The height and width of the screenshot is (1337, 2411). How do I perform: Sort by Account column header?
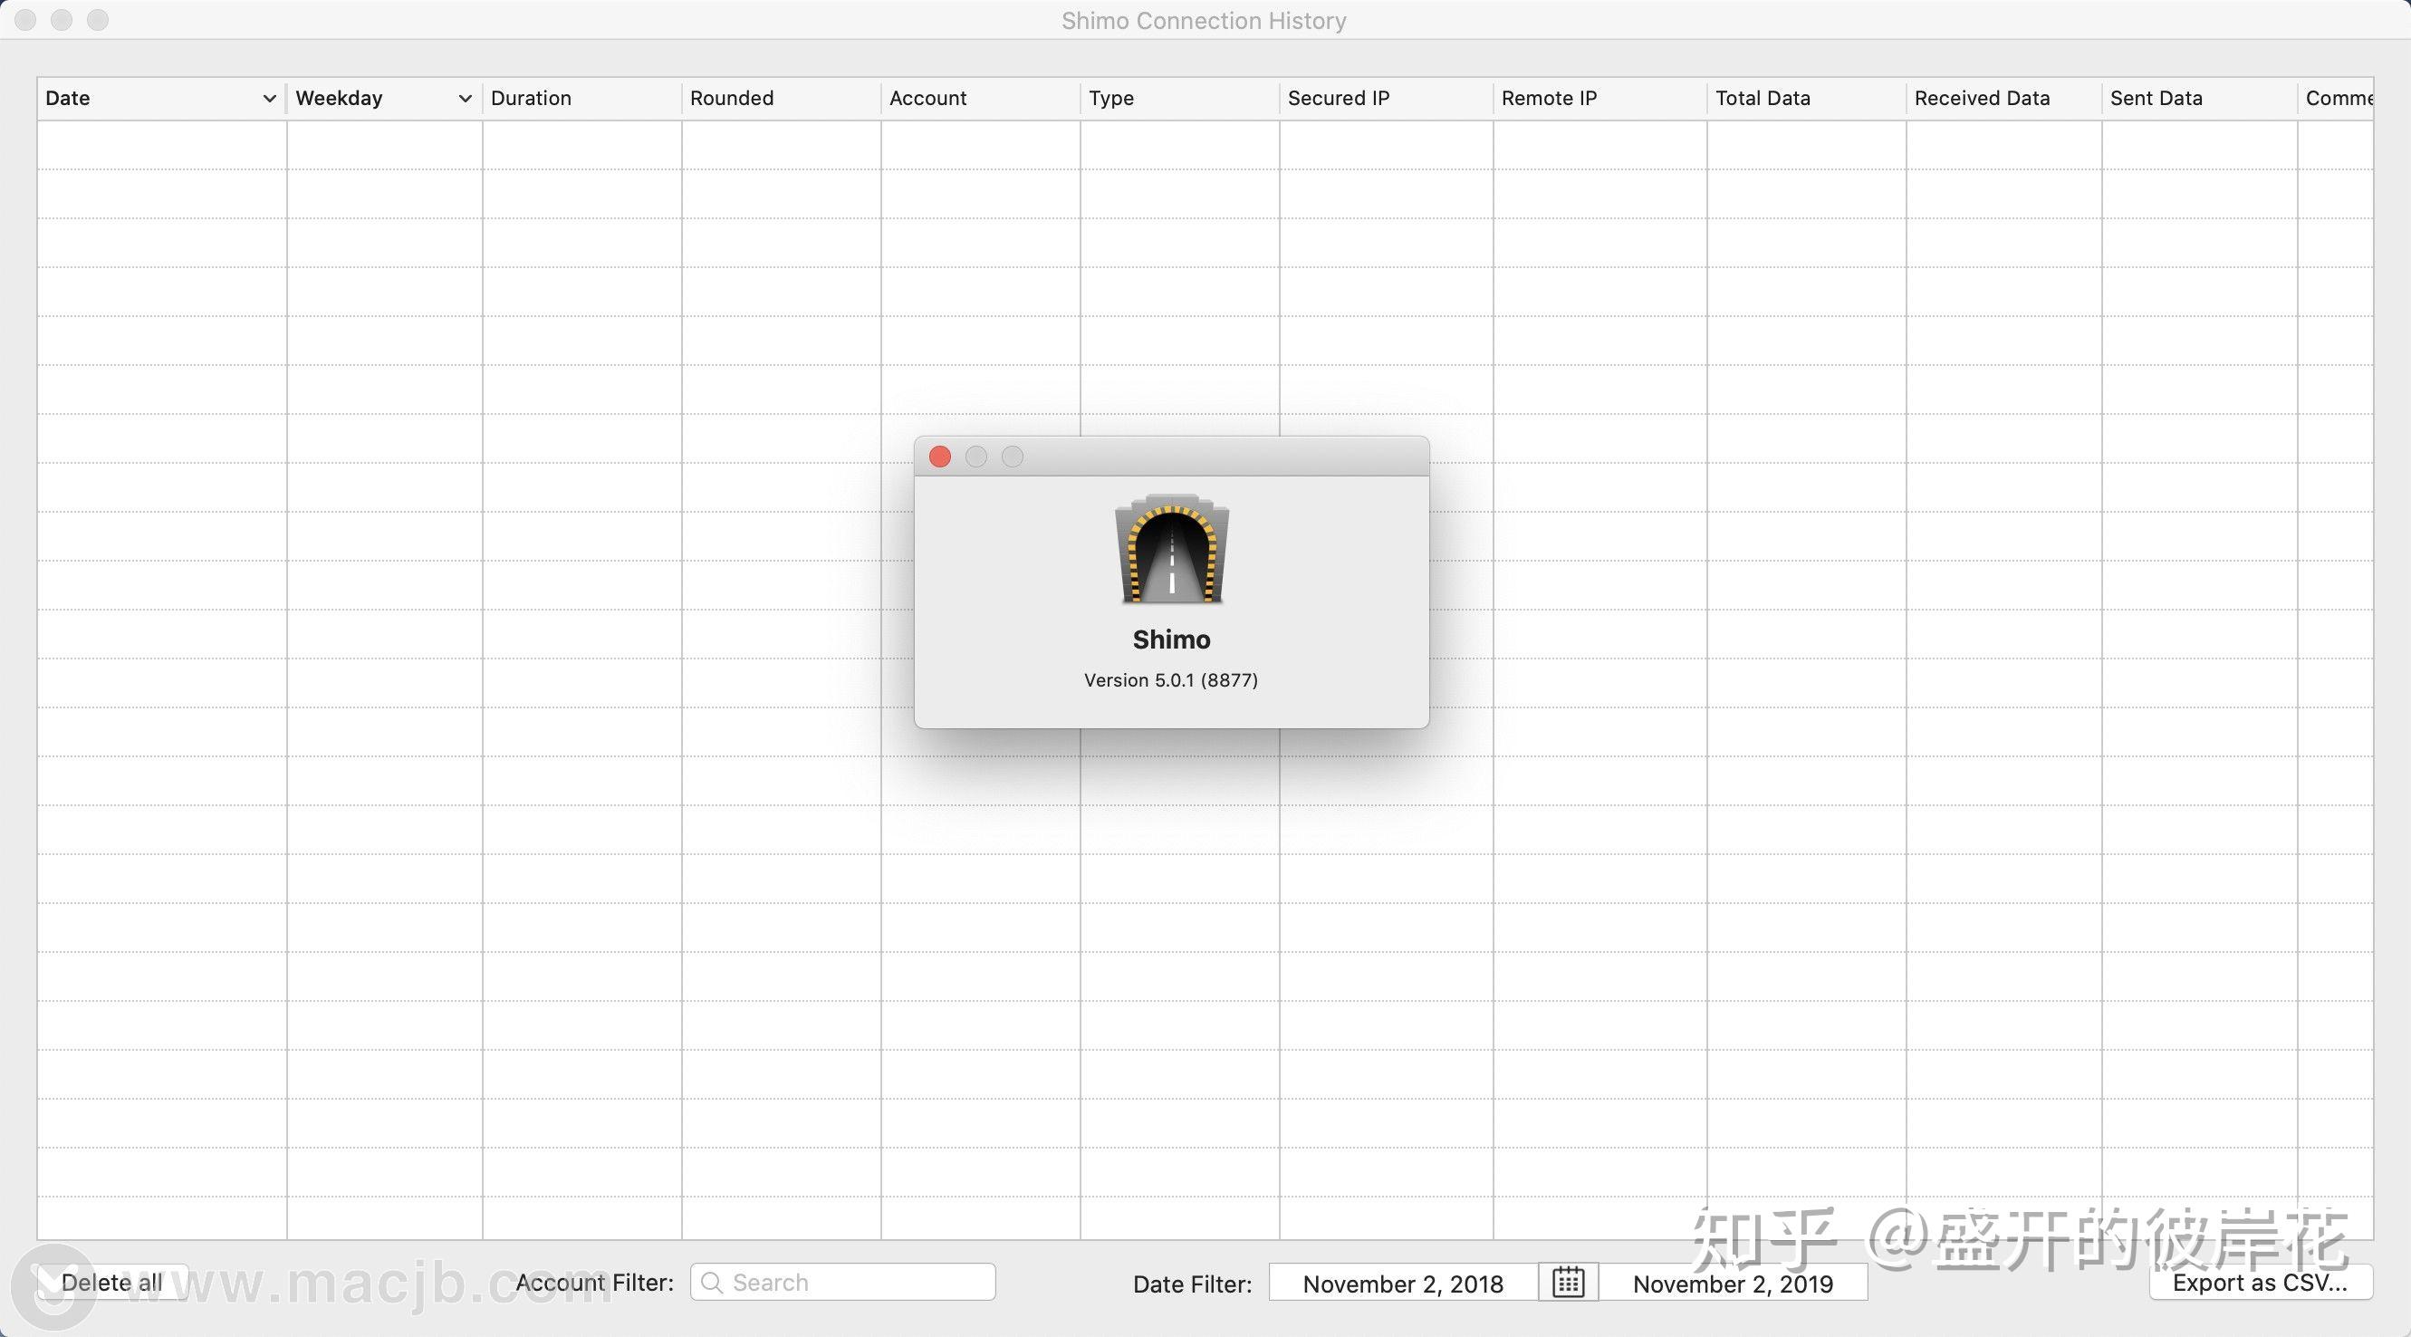point(927,99)
